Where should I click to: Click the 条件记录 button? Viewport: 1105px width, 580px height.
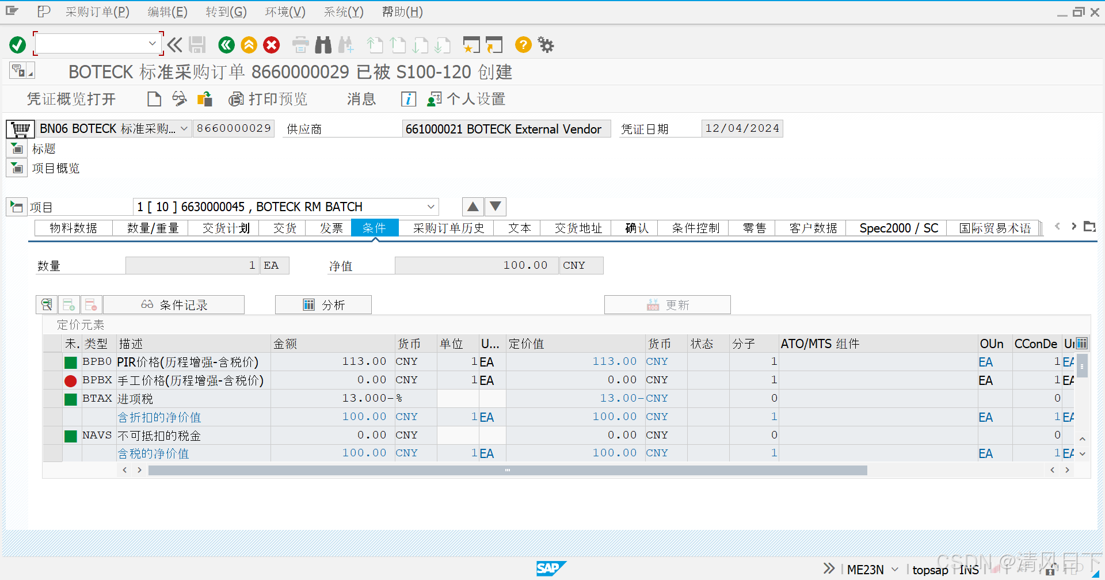pyautogui.click(x=174, y=304)
